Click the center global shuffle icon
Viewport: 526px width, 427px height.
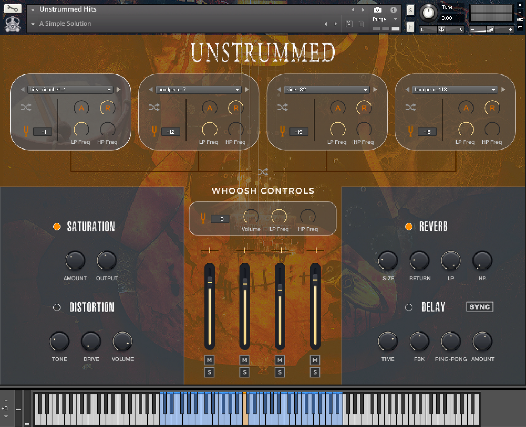tap(263, 172)
